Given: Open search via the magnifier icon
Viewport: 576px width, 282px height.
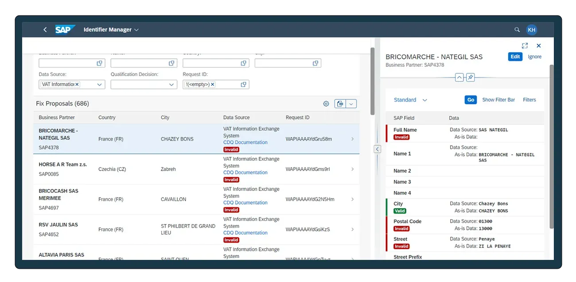Looking at the screenshot, I should (x=517, y=30).
